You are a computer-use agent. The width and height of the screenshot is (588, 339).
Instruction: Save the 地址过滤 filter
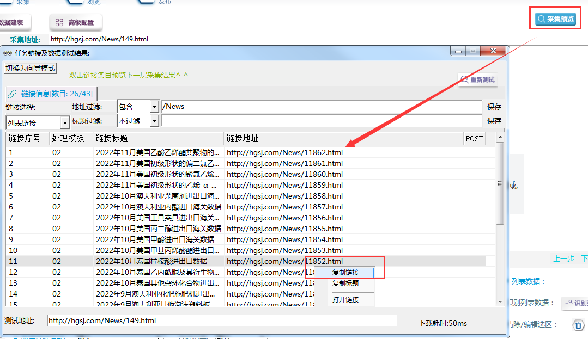tap(494, 107)
